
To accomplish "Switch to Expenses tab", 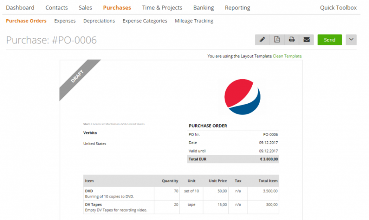I will 65,21.
